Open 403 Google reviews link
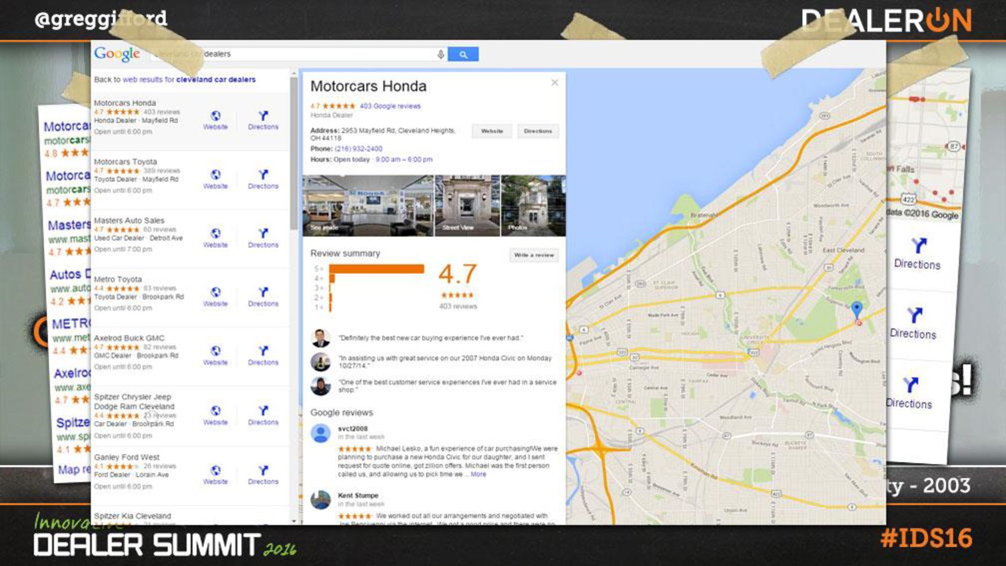This screenshot has width=1006, height=566. 390,106
